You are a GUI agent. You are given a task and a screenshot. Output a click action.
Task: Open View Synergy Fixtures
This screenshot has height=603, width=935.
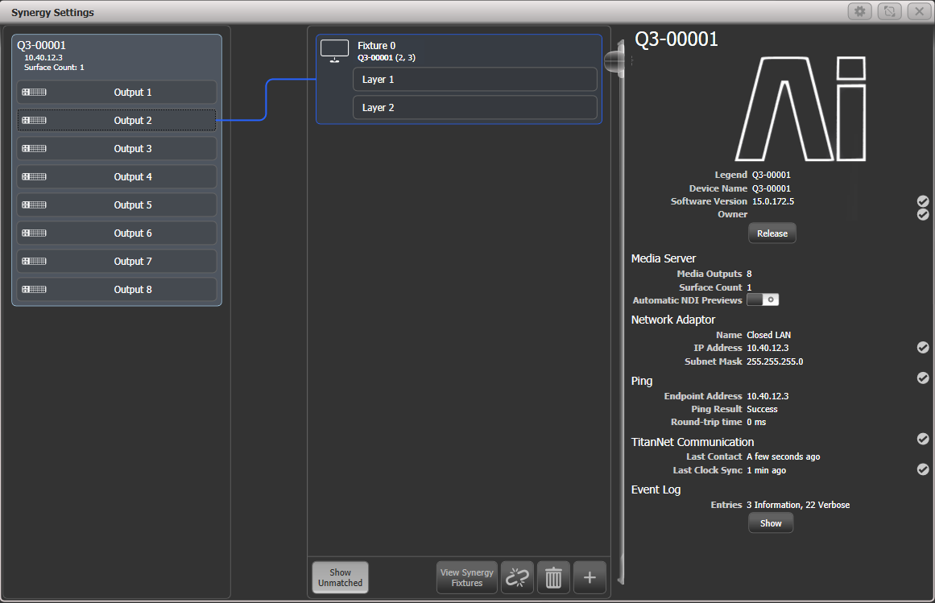click(466, 577)
